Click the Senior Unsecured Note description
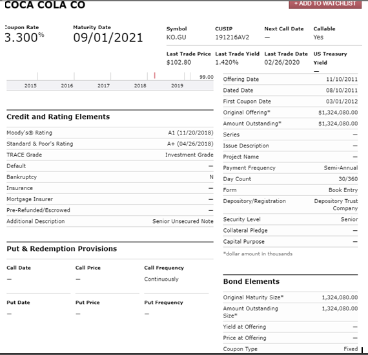The width and height of the screenshot is (368, 355). coord(183,221)
